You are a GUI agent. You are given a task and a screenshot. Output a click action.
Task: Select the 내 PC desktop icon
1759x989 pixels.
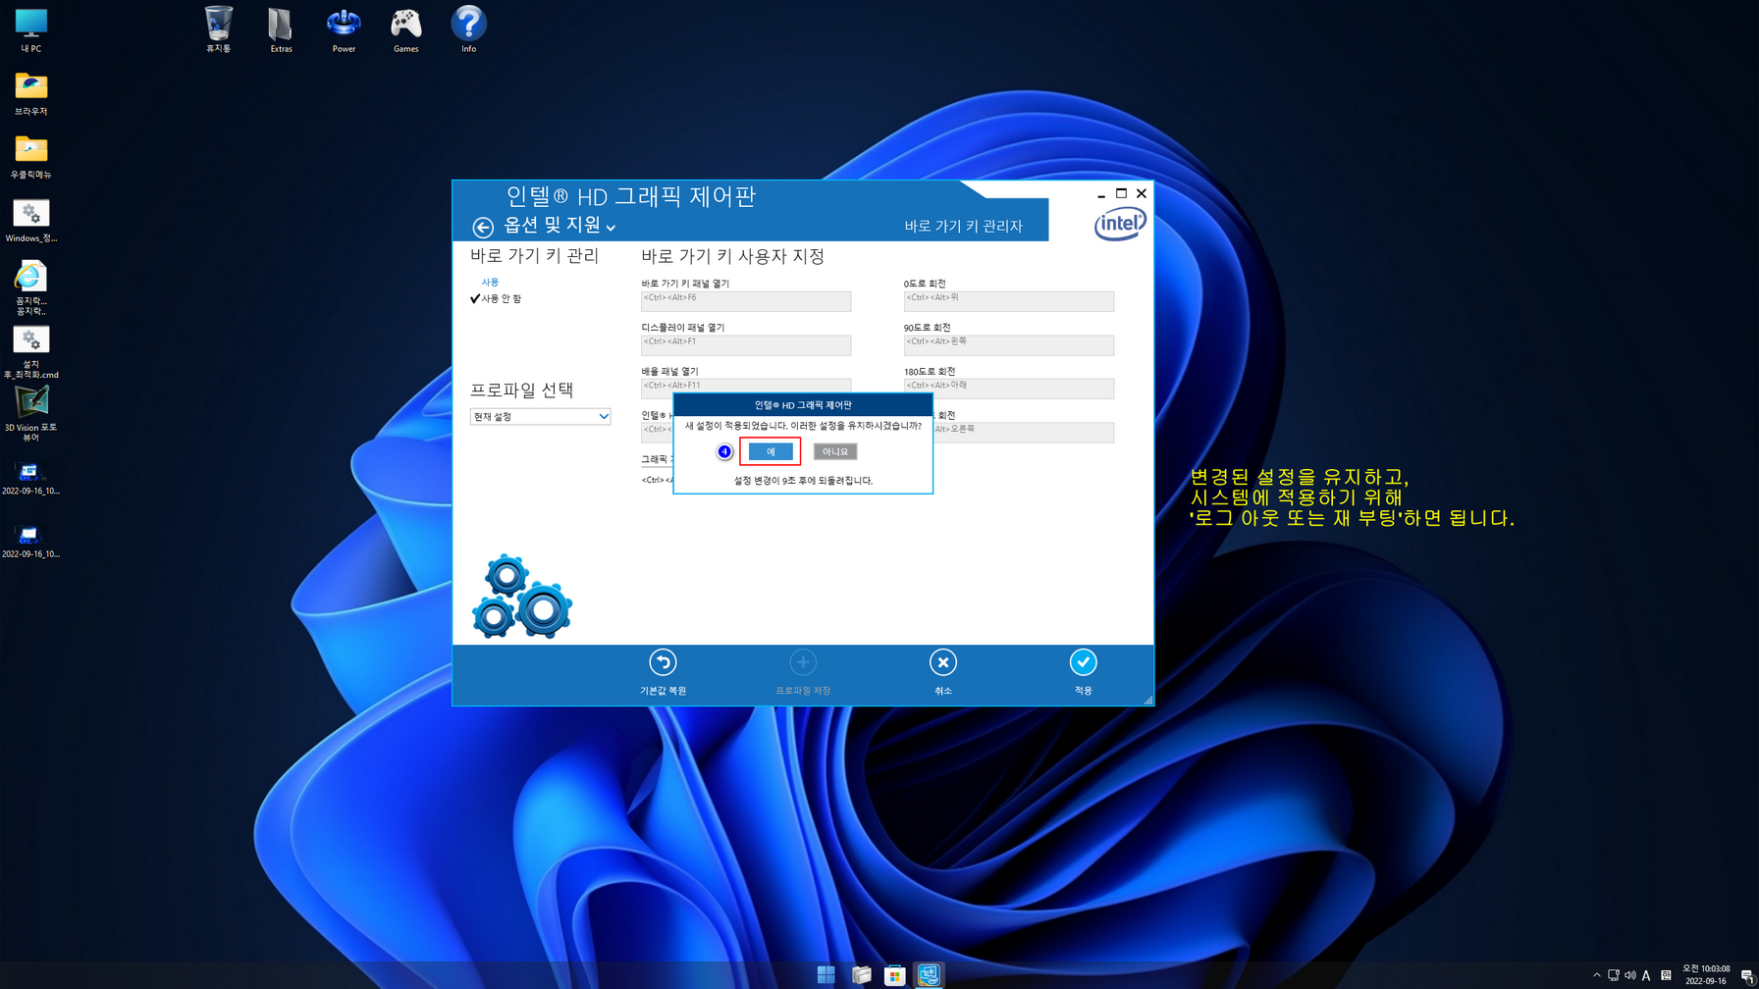(30, 29)
